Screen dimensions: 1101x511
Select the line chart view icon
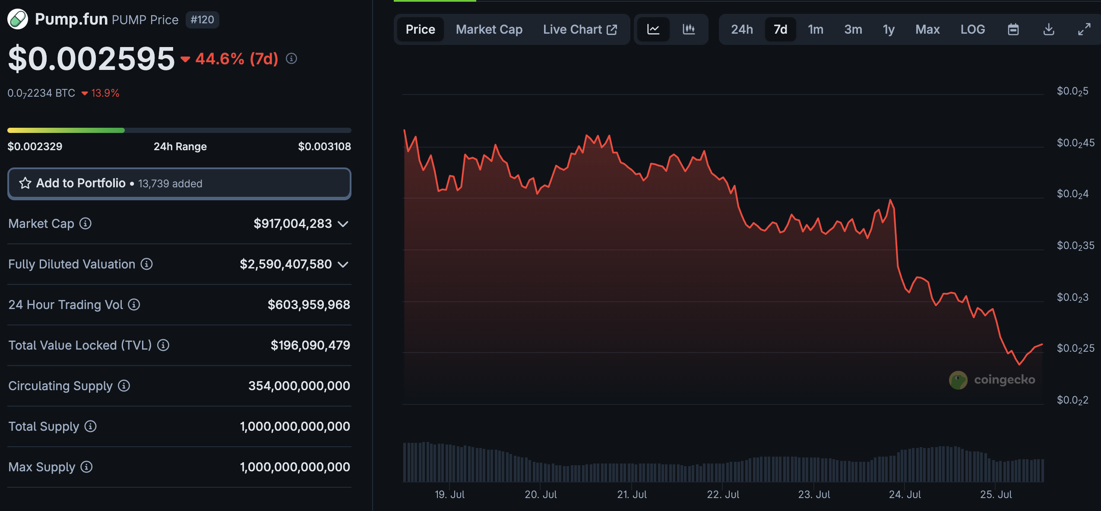[x=653, y=29]
